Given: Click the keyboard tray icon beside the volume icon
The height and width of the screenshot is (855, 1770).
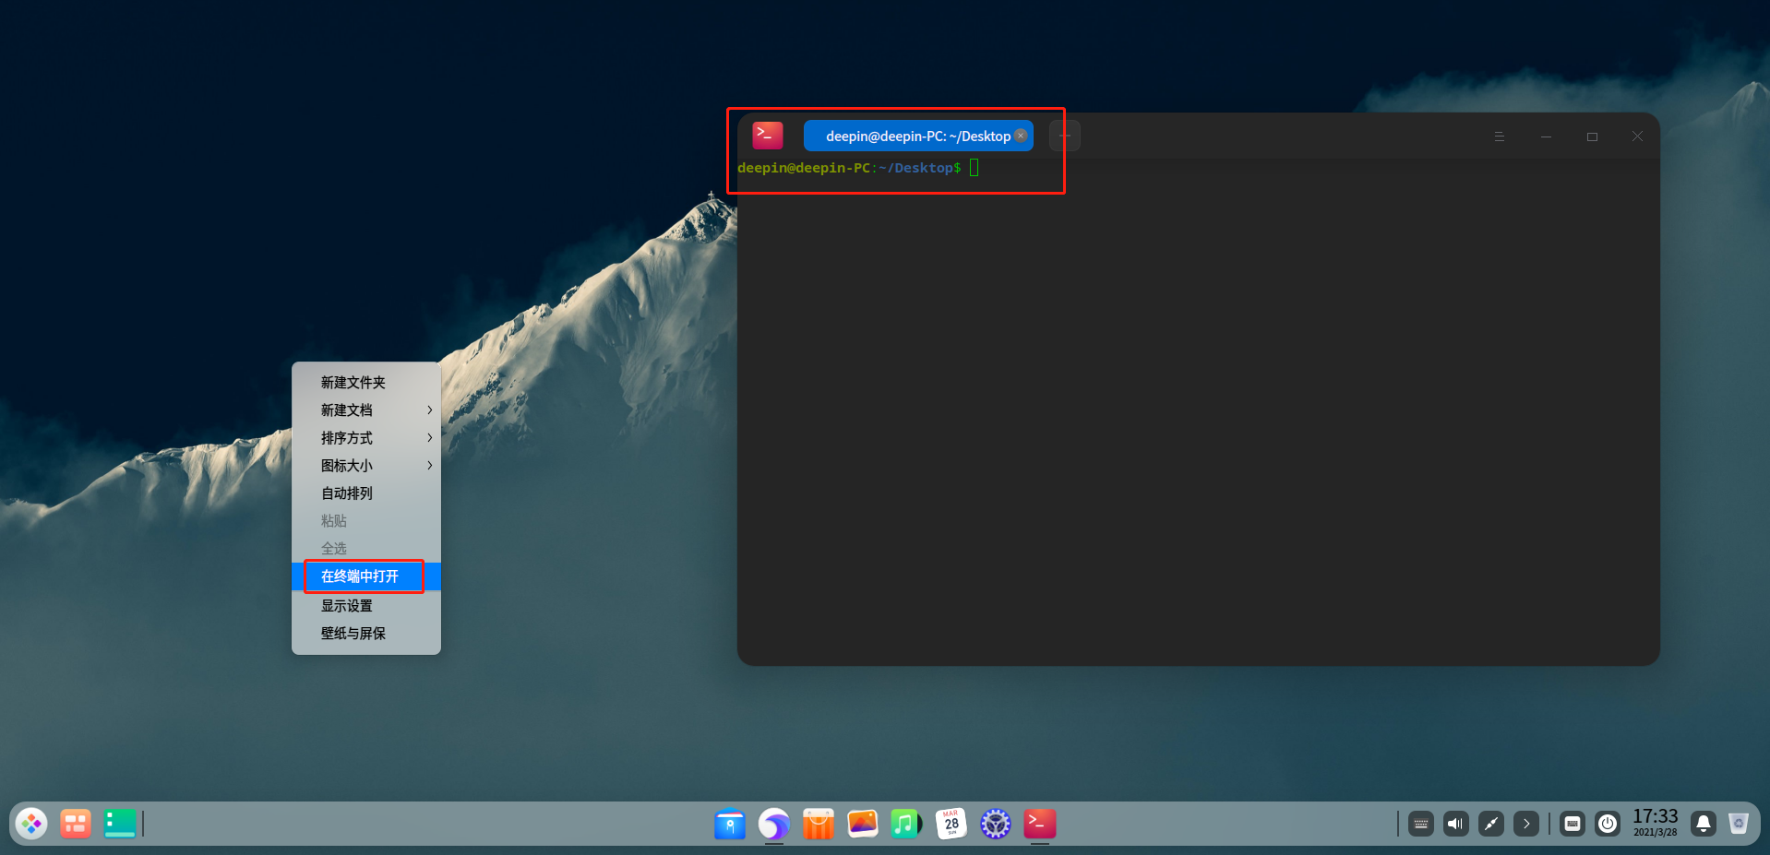Looking at the screenshot, I should [x=1421, y=824].
